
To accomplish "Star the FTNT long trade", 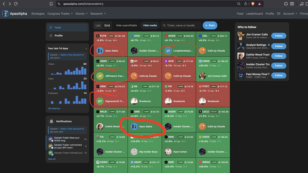I will coord(216,91).
